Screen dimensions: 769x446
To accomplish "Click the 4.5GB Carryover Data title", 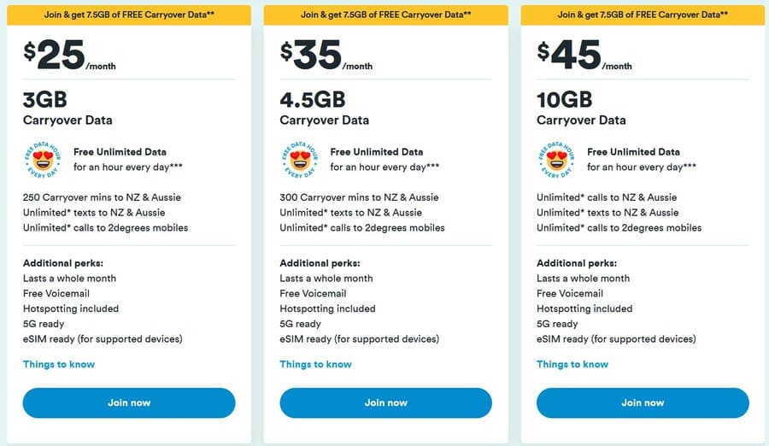I will click(x=324, y=109).
